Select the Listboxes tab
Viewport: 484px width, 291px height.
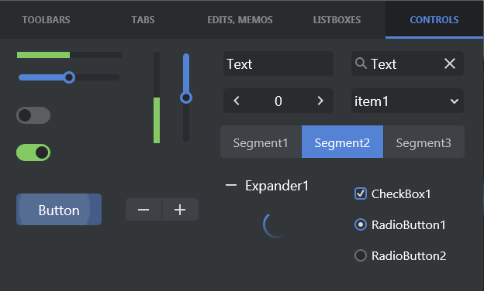[x=337, y=19]
